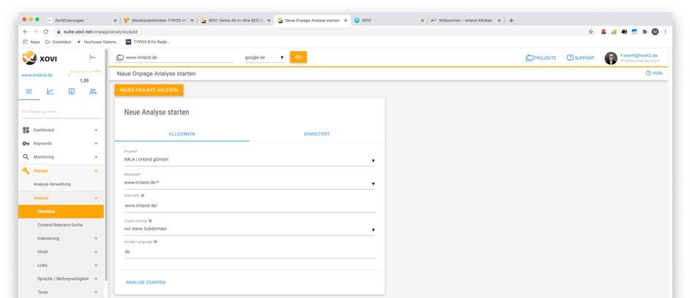This screenshot has width=690, height=298.
Task: Bookmark page with the star icon
Action: 590,31
